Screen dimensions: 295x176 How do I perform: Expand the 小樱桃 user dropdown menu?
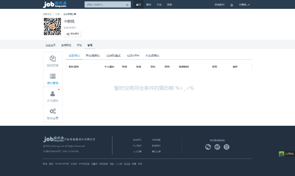(244, 5)
